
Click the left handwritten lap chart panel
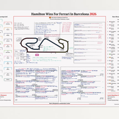point(37,84)
